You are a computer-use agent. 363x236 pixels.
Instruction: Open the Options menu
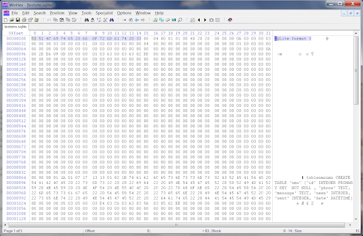[124, 13]
